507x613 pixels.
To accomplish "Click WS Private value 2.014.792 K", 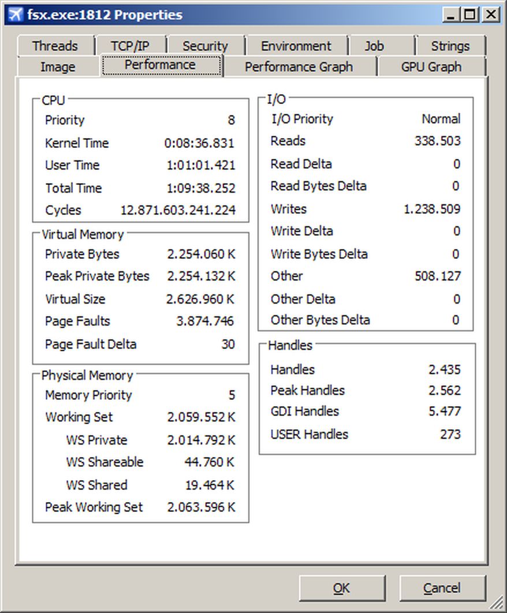I will click(x=202, y=440).
